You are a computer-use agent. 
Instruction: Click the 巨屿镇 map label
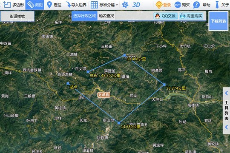coord(102,137)
